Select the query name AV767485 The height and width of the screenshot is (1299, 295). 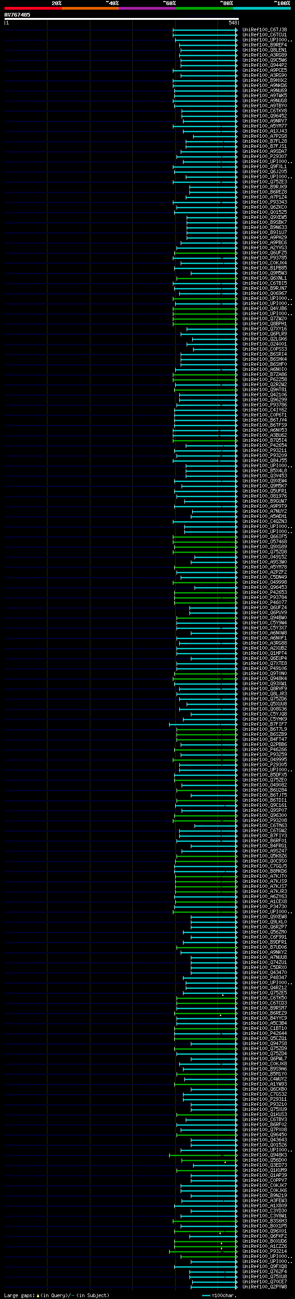pyautogui.click(x=17, y=15)
